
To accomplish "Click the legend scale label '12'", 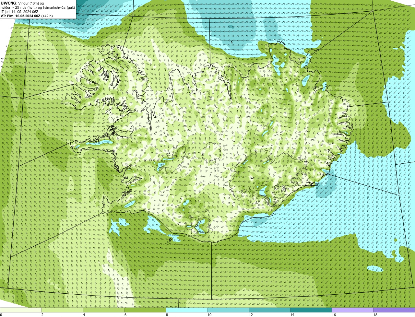I will [x=251, y=315].
